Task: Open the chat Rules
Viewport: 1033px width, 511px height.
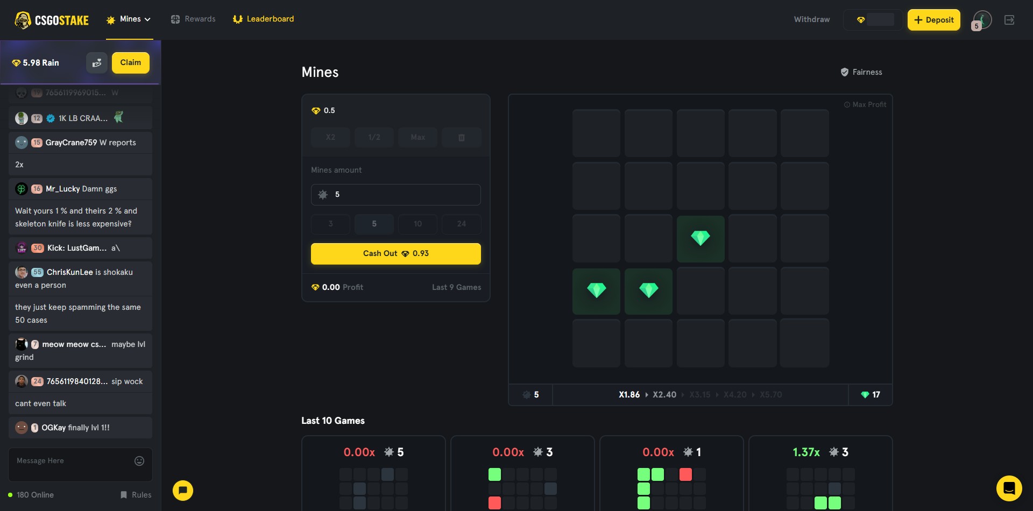Action: 136,495
